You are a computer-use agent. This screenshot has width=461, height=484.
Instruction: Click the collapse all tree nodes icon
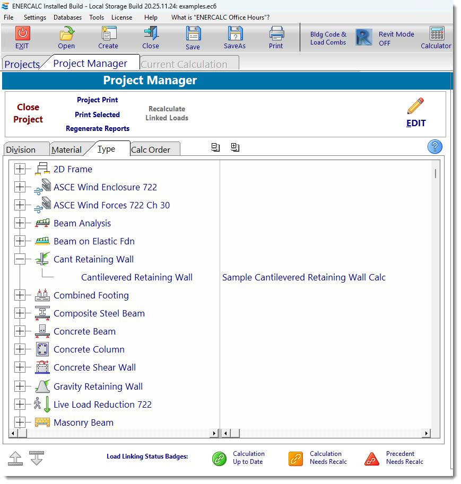[216, 147]
